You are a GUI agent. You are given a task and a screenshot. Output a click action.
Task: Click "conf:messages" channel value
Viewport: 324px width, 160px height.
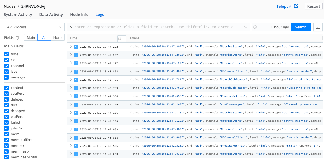232,104
